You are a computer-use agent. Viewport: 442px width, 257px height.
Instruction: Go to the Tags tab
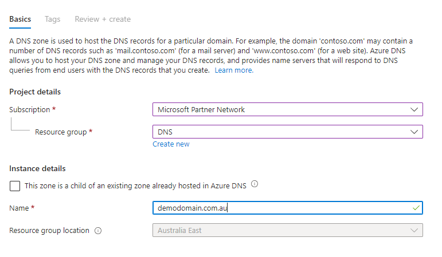coord(52,19)
